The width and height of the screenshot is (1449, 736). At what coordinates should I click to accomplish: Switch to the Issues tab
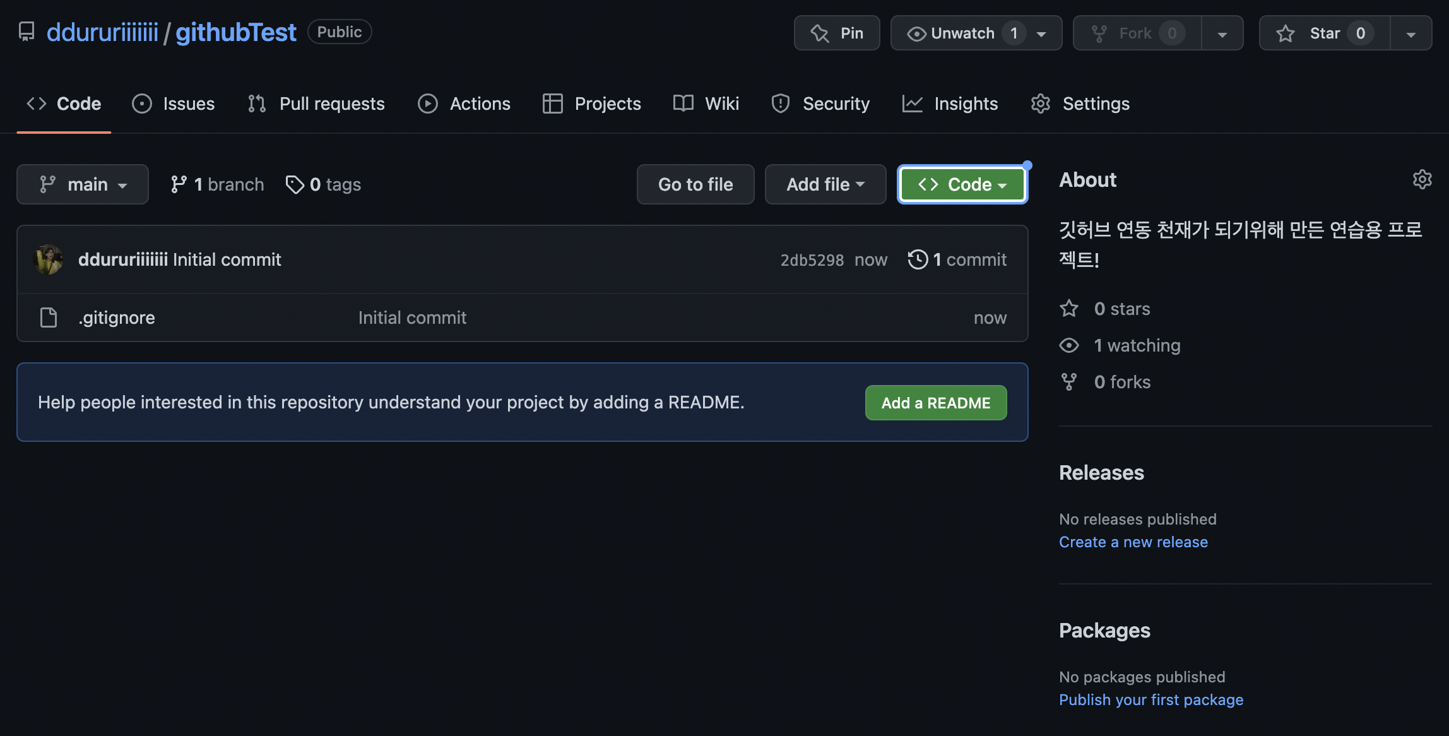pos(174,104)
